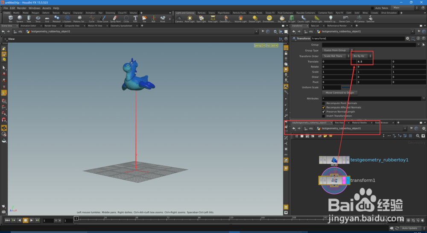The image size is (427, 233).
Task: Select the Curve tool
Action: pyautogui.click(x=91, y=19)
